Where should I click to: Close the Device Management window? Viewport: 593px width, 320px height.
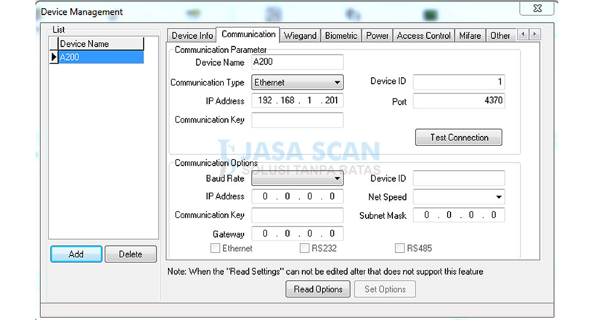pyautogui.click(x=537, y=8)
